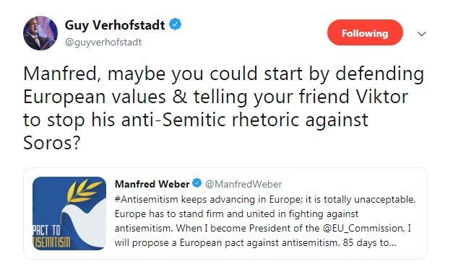
Task: Toggle the red Following button
Action: pyautogui.click(x=365, y=32)
